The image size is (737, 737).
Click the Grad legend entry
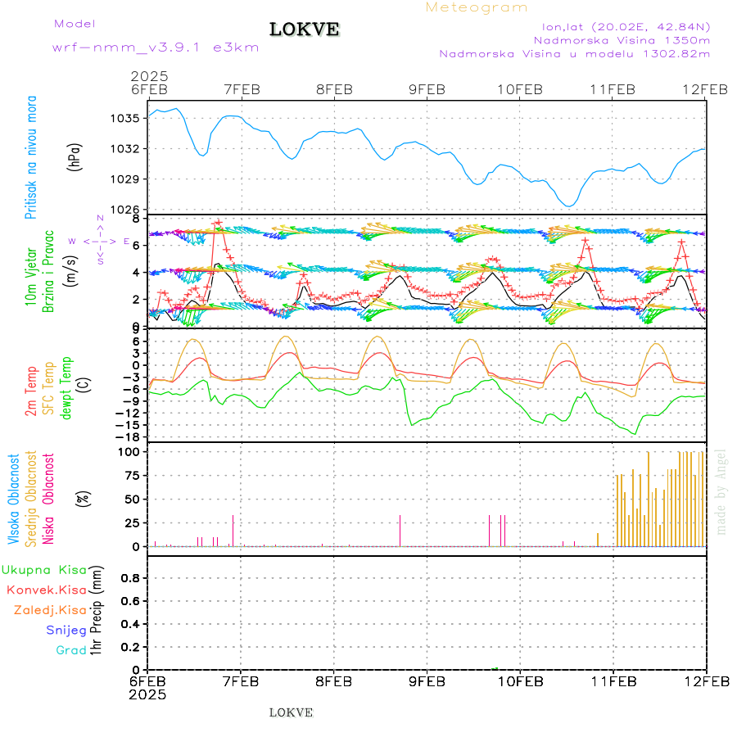point(71,650)
